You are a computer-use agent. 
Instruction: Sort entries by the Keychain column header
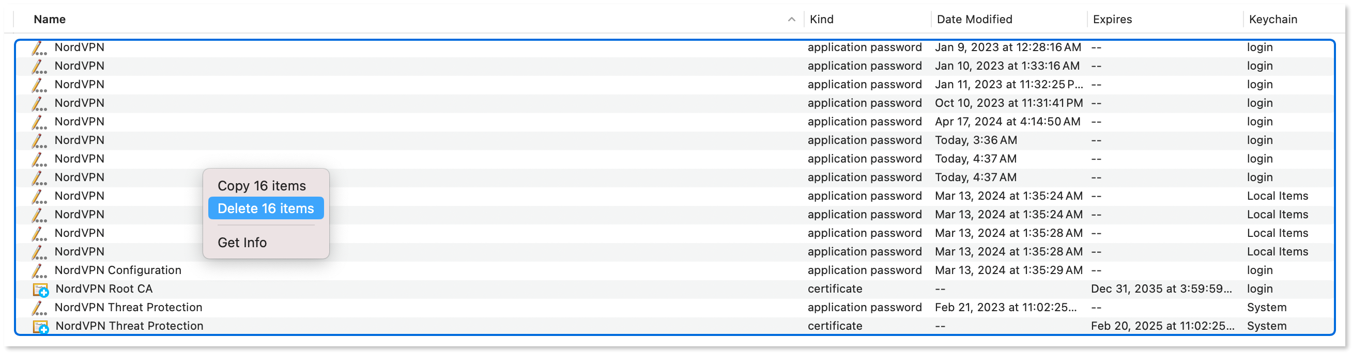tap(1273, 20)
